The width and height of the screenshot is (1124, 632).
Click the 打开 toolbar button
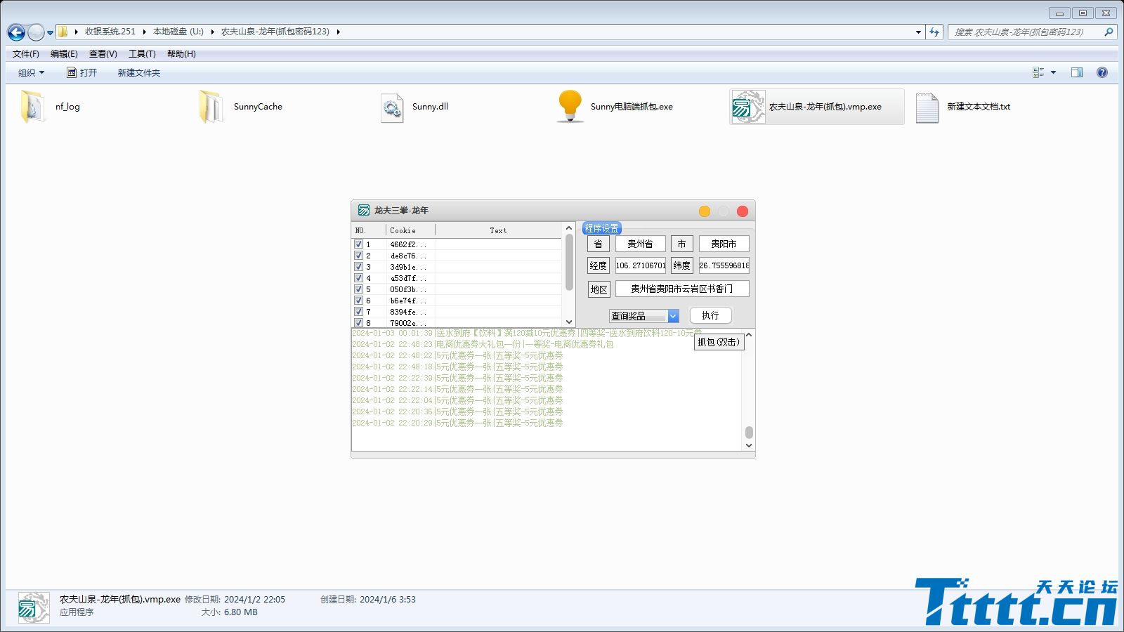point(81,72)
